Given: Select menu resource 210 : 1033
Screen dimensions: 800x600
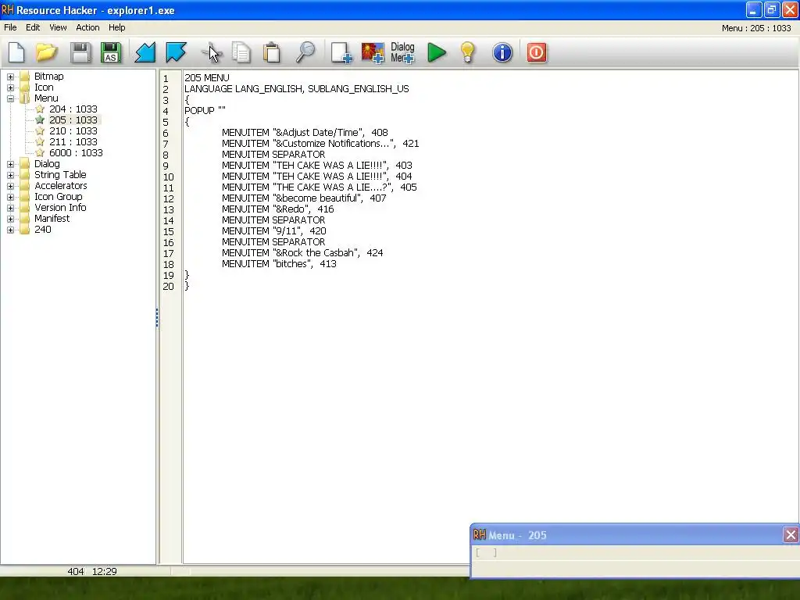Looking at the screenshot, I should [x=73, y=130].
